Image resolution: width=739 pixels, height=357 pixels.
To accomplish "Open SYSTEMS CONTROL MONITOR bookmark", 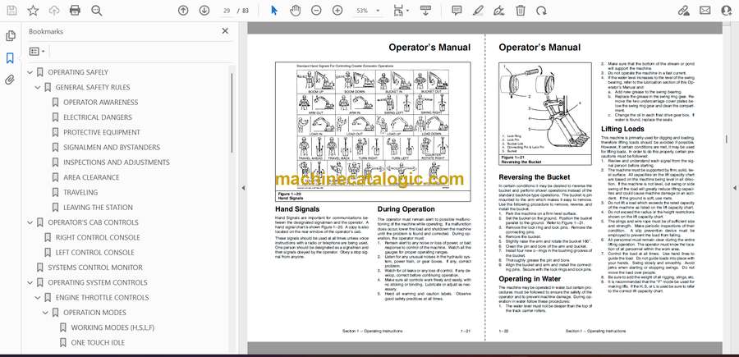I will [x=94, y=268].
